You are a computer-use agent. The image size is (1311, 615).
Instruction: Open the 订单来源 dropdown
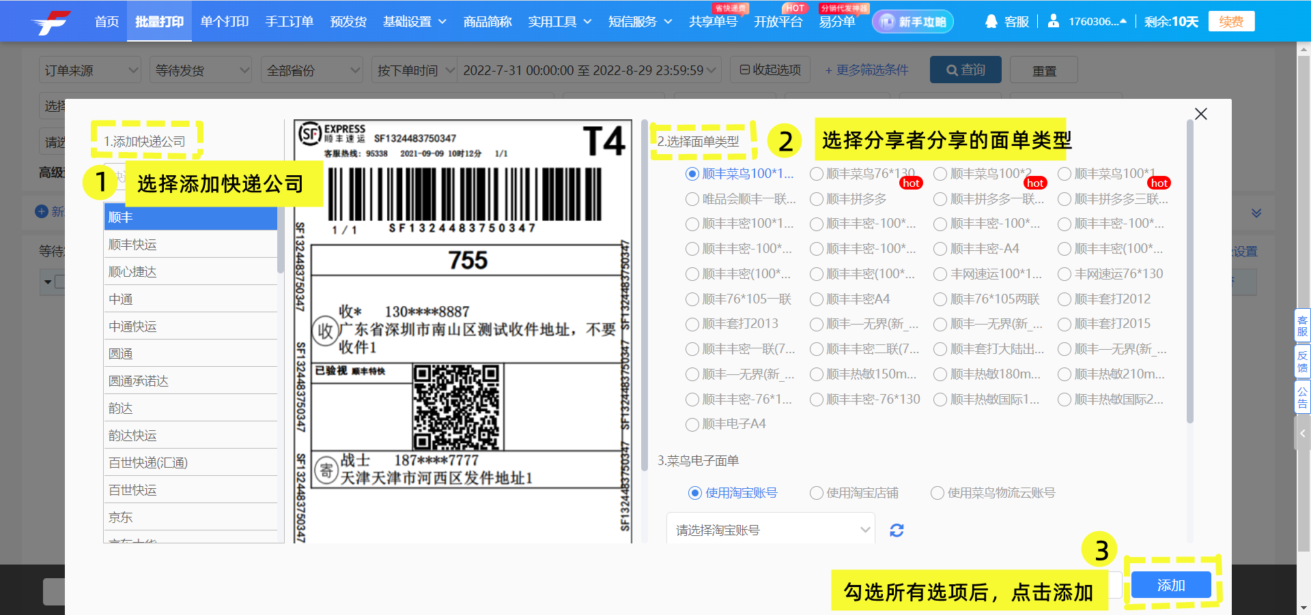89,70
